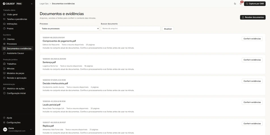Click the Causor logo
Viewport: 270px width, 135px height.
[9, 4]
